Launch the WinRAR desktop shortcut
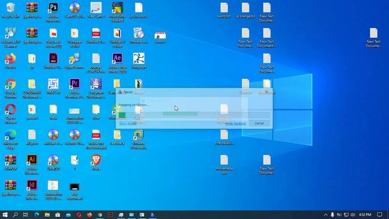Viewport: 389px width, 219px height. (10, 162)
